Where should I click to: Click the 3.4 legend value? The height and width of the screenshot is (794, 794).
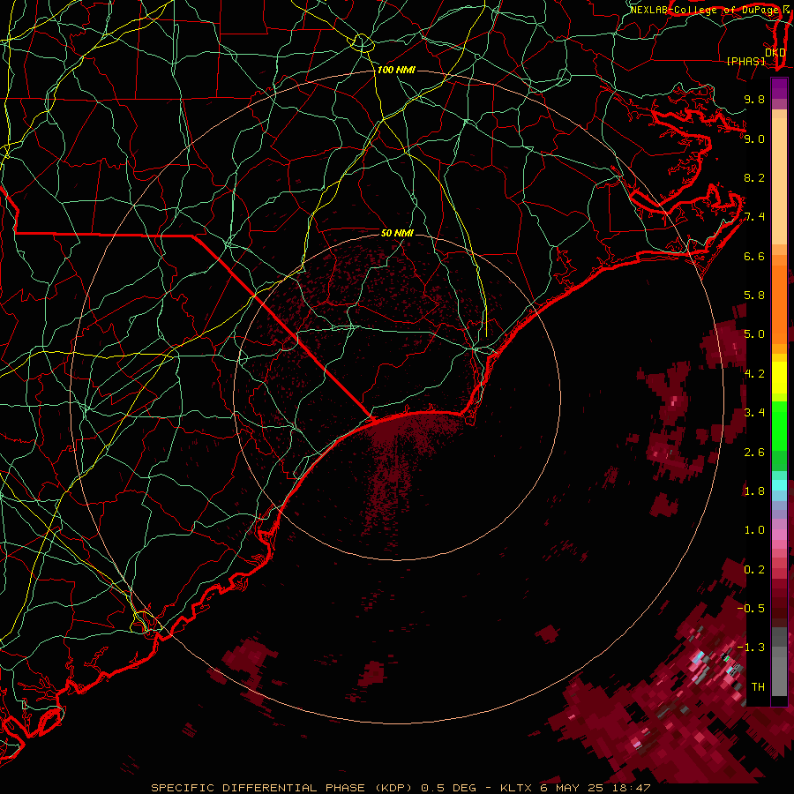pos(754,413)
